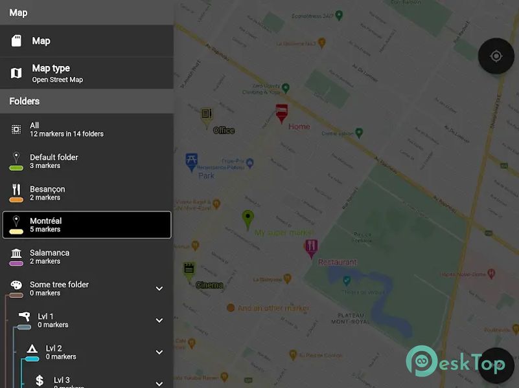519x388 pixels.
Task: Click the Econofitness place pin
Action: click(x=339, y=15)
